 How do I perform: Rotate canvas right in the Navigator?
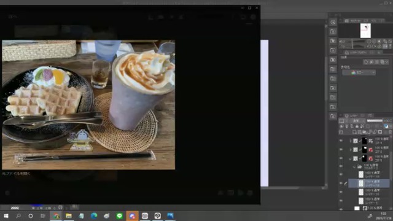click(374, 47)
